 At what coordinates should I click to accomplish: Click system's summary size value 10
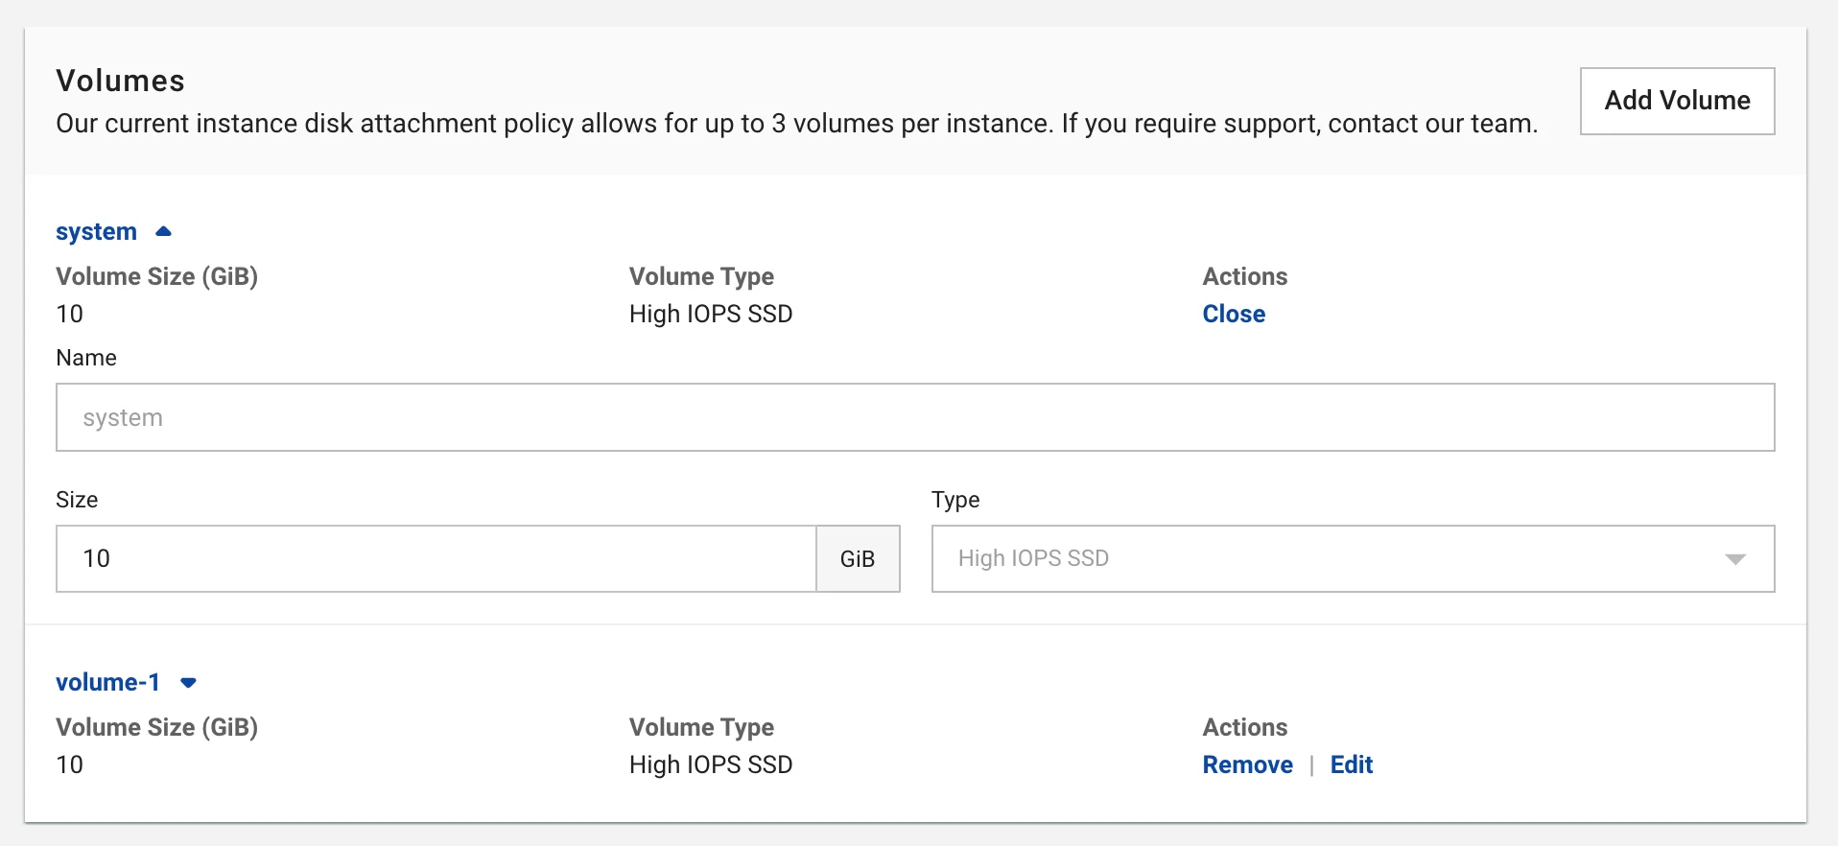click(x=69, y=314)
